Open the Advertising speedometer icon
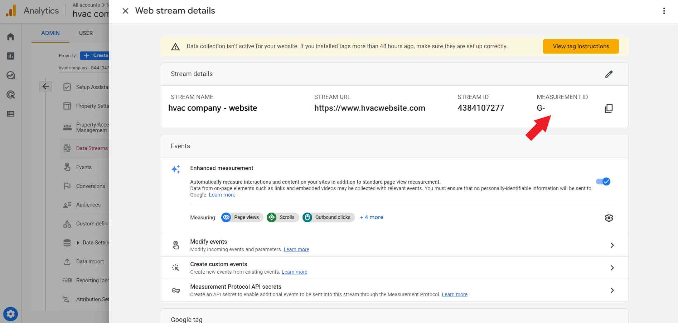The width and height of the screenshot is (678, 323). coord(10,75)
